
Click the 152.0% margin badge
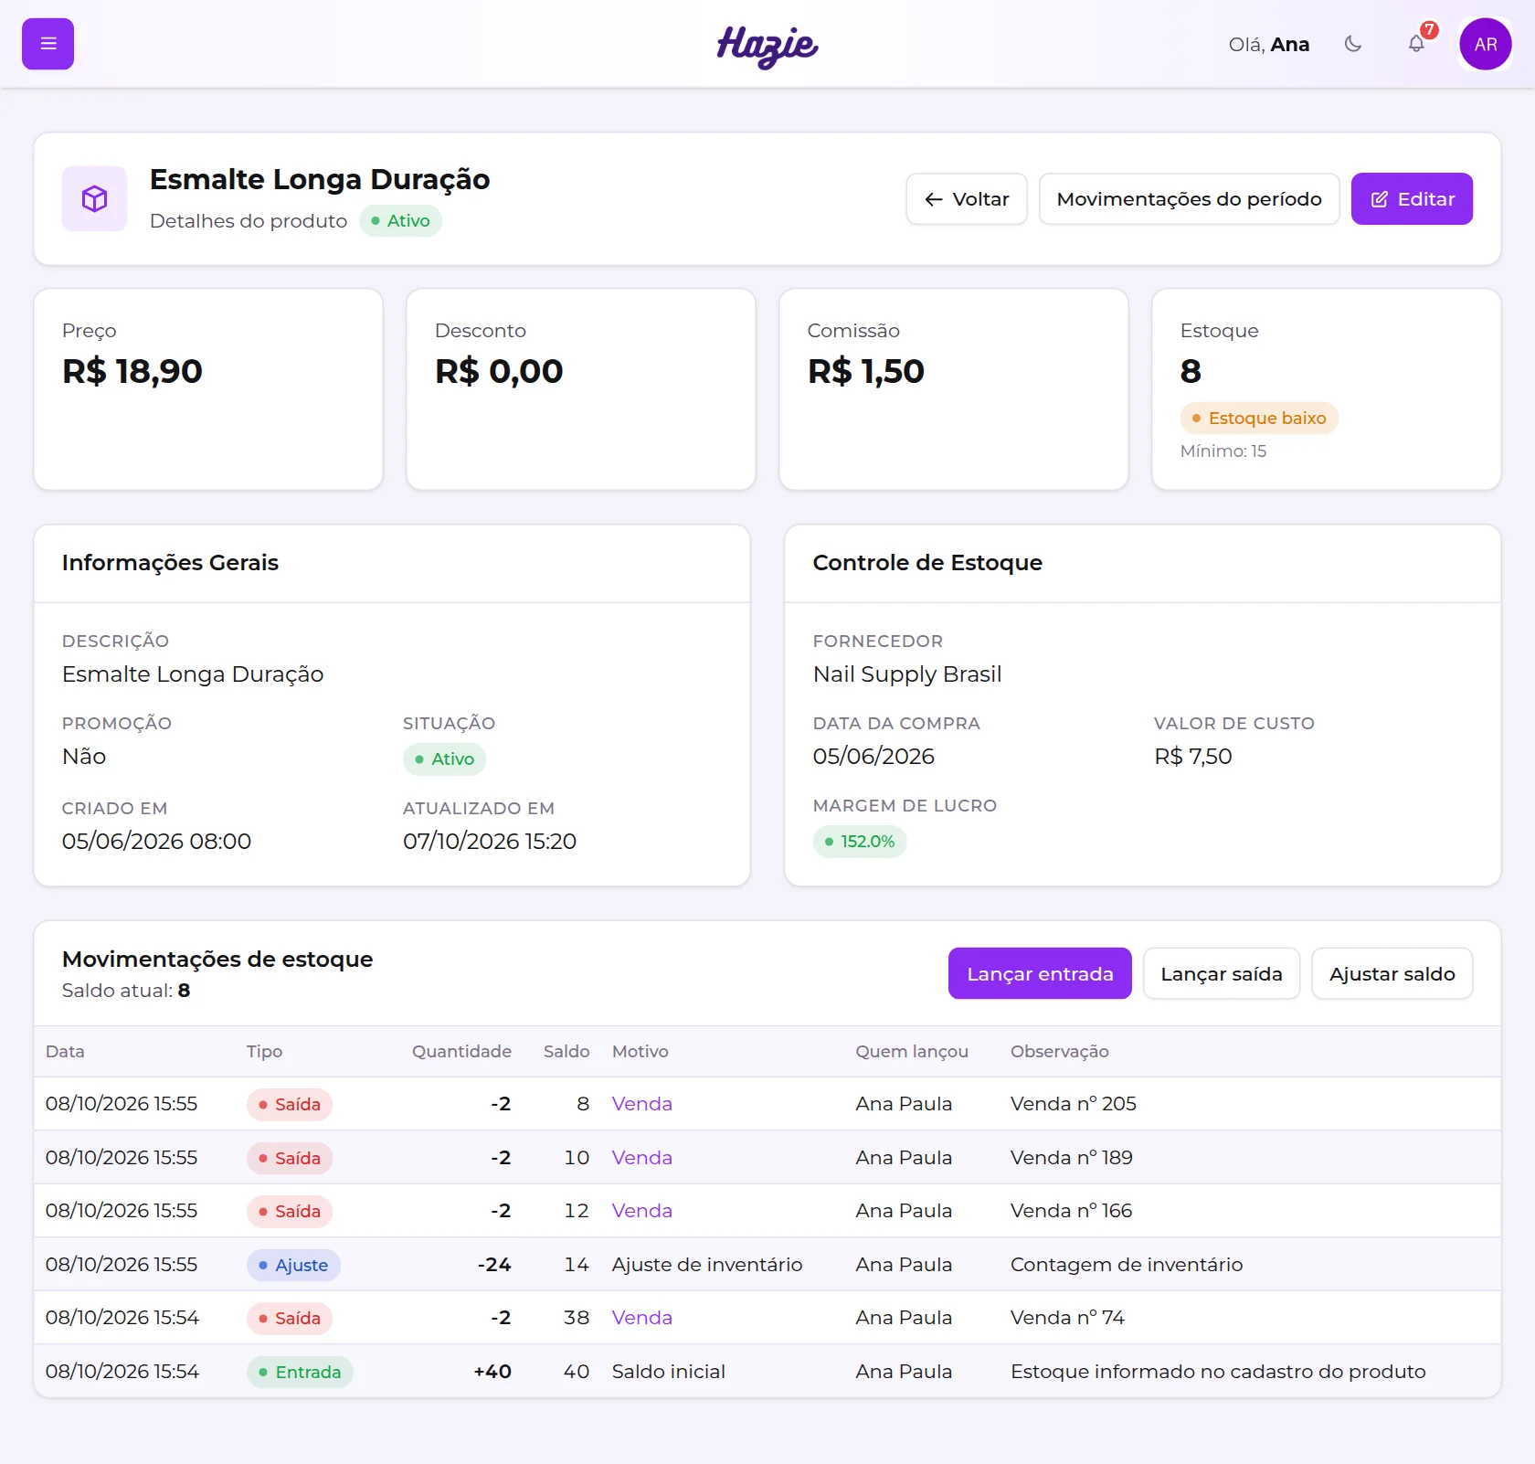(x=860, y=841)
